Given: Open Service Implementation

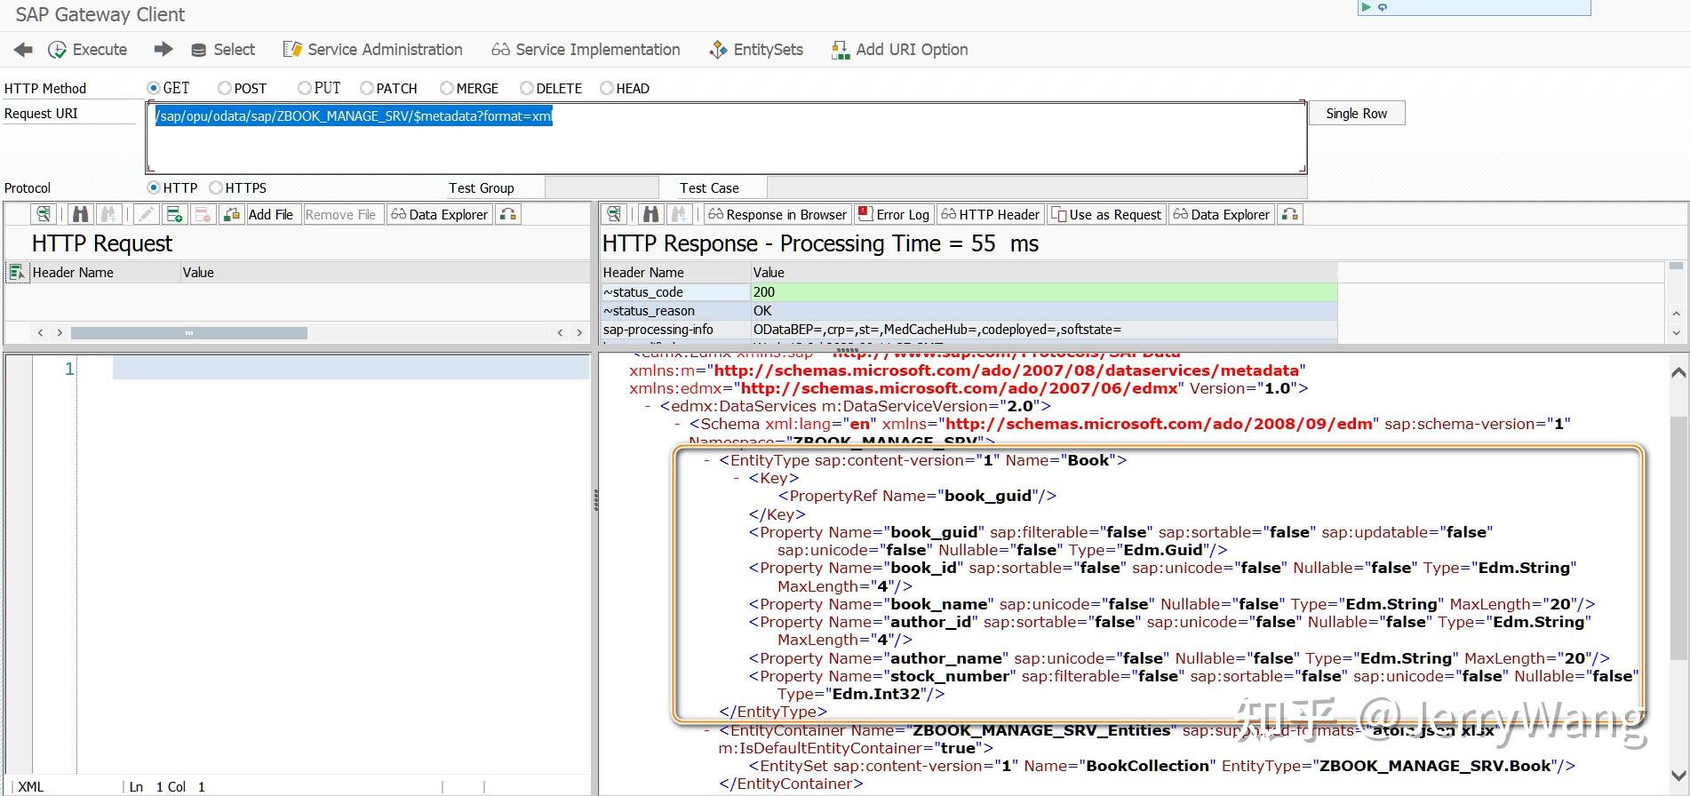Looking at the screenshot, I should [586, 50].
